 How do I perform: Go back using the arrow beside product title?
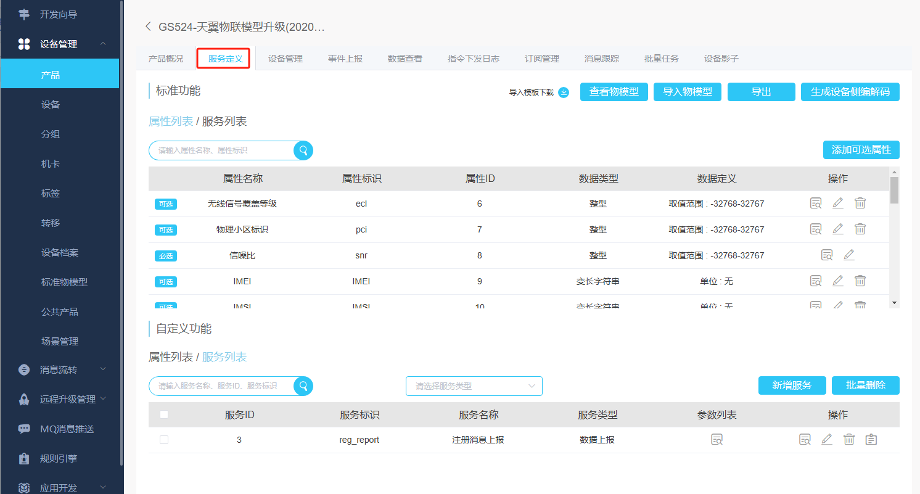[148, 27]
